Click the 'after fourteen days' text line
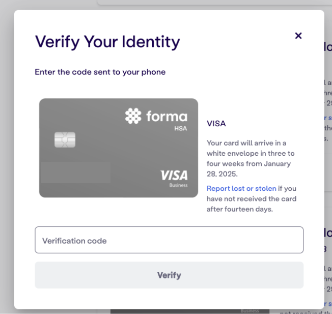Screen dimensions: 332x314 click(240, 209)
